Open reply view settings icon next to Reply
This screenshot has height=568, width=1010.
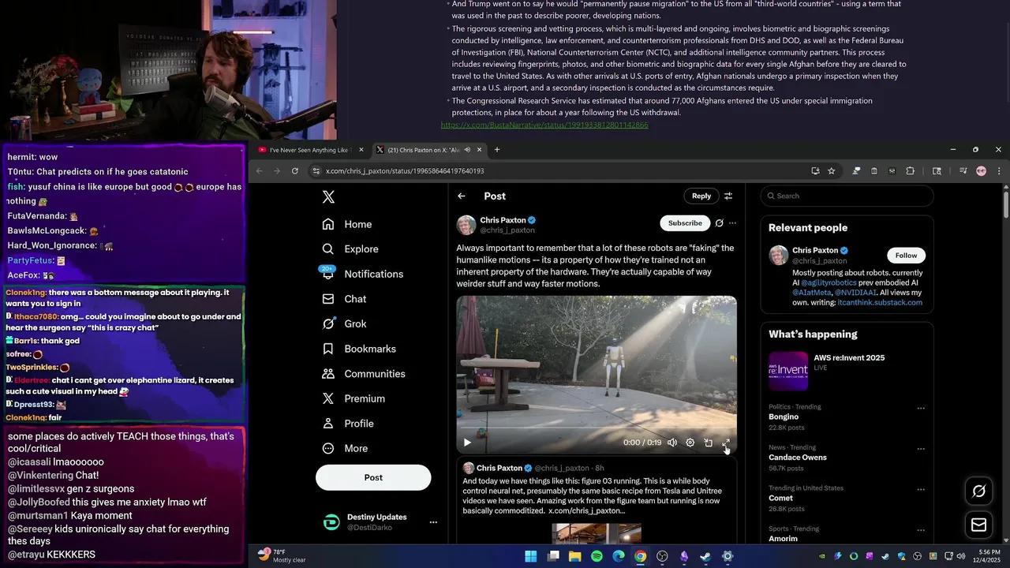click(728, 196)
